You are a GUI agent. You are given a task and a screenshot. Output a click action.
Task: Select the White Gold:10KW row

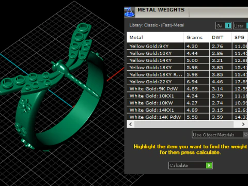(x=187, y=103)
